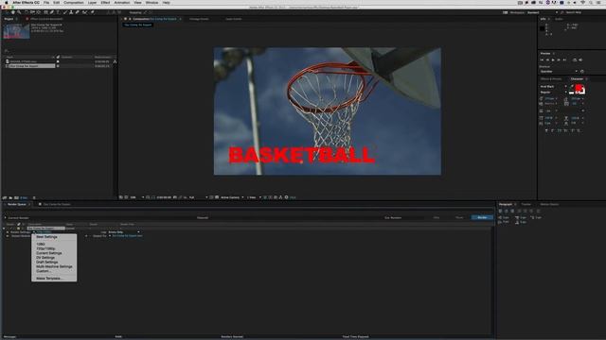Click the trash icon in Project panel

point(34,197)
